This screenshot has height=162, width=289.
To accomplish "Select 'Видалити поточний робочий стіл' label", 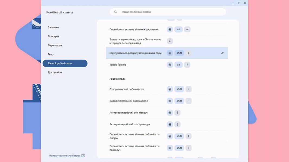I will (x=129, y=101).
